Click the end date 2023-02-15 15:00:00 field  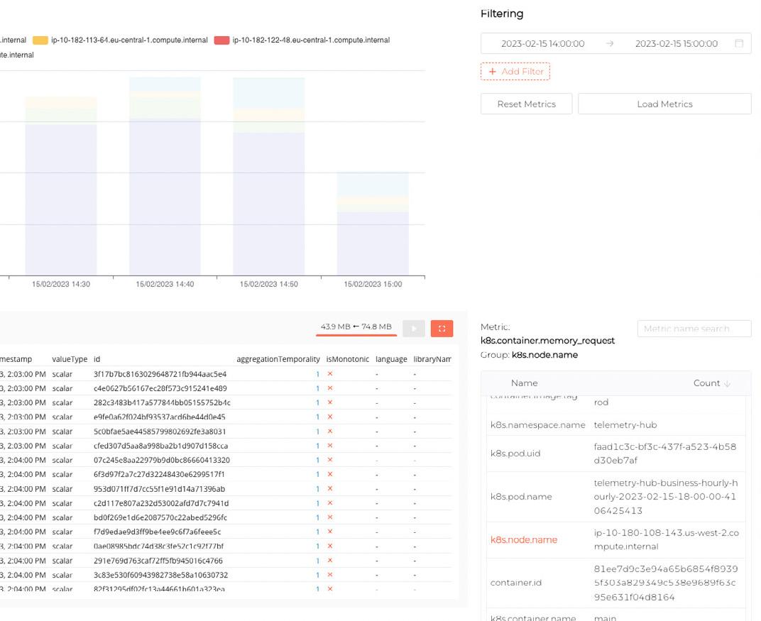(x=676, y=43)
